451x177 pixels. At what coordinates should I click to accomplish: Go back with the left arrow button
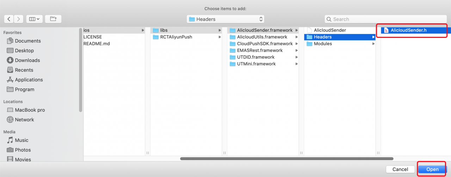click(9, 19)
